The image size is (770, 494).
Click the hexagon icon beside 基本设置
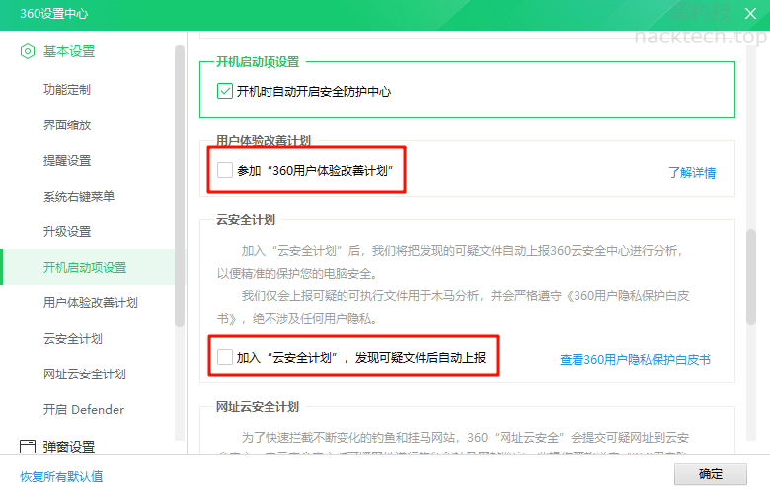point(28,51)
